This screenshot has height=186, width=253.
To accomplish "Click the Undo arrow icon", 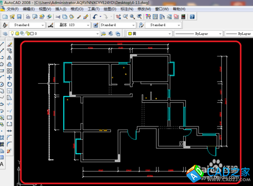I will click(95, 17).
